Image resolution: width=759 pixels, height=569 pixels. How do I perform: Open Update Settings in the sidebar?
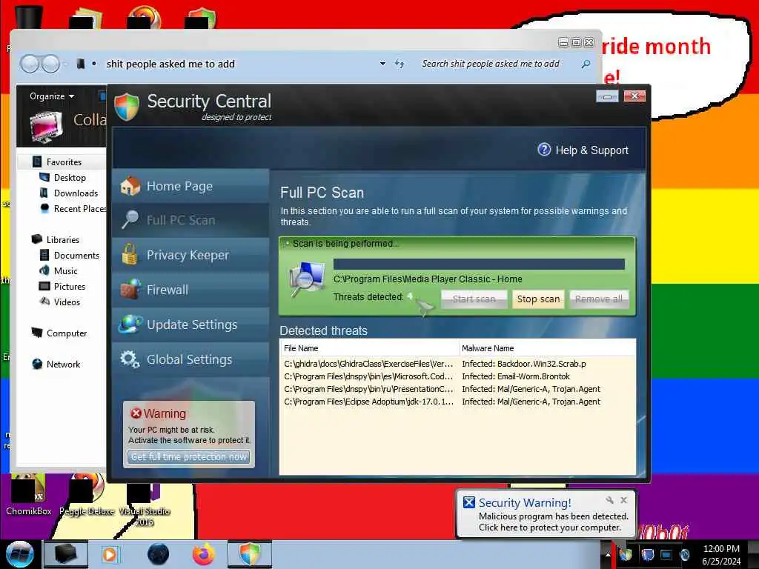coord(190,325)
